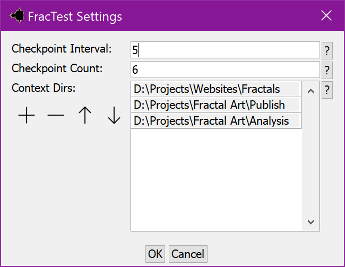Dismiss dialog with Cancel button

coord(188,254)
